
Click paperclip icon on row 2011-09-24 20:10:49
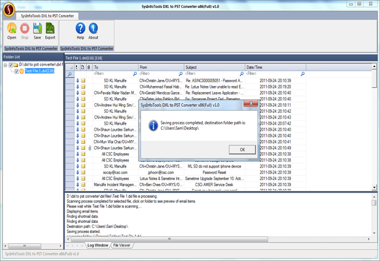(x=90, y=148)
